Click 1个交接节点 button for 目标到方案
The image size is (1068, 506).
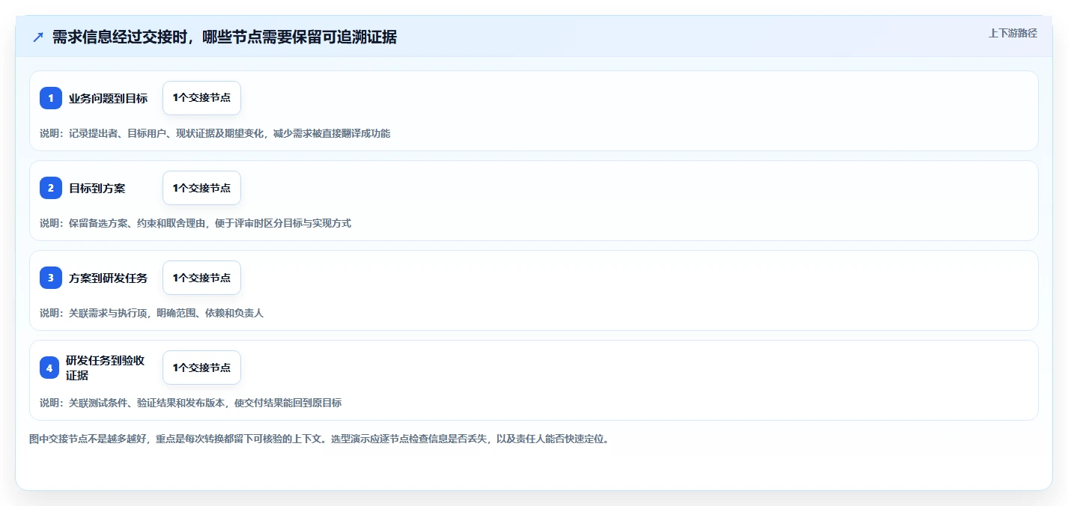pyautogui.click(x=201, y=188)
